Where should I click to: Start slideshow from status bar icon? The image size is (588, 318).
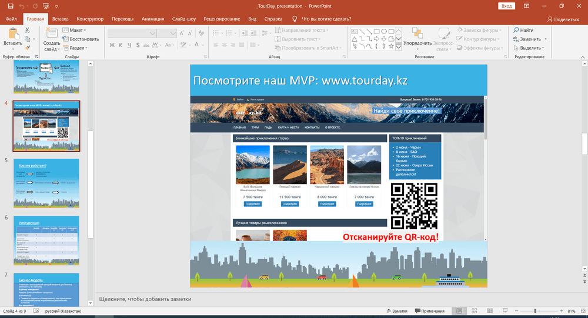click(505, 311)
